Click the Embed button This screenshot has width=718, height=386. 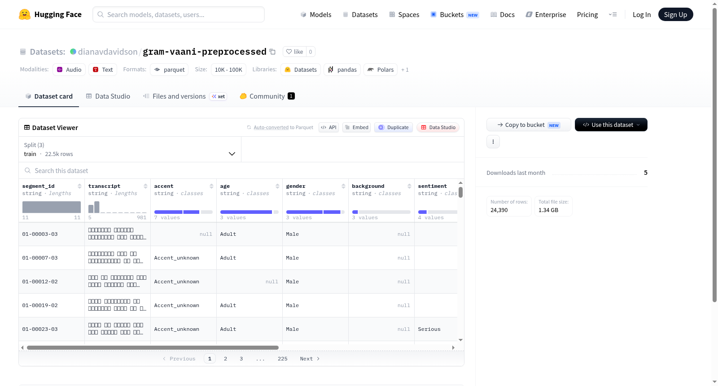357,127
